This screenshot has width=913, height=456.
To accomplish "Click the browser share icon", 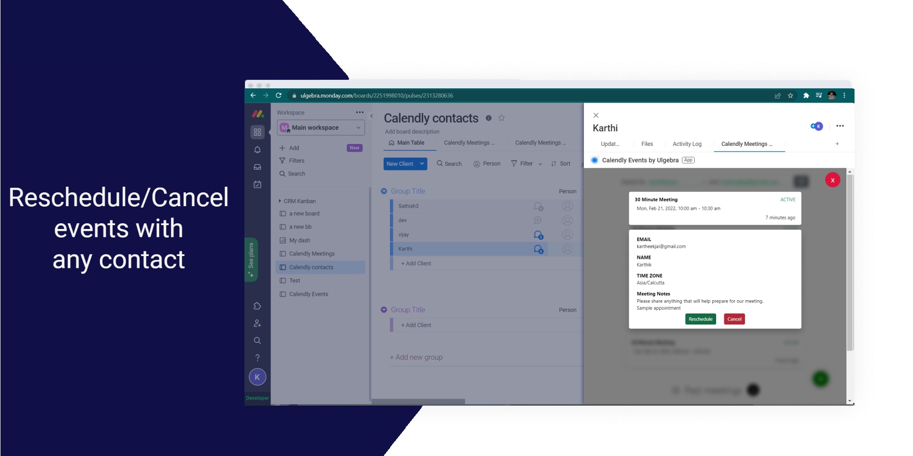I will click(x=777, y=95).
